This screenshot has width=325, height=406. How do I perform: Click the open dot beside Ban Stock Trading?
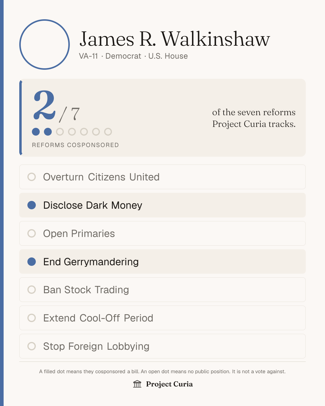click(32, 290)
